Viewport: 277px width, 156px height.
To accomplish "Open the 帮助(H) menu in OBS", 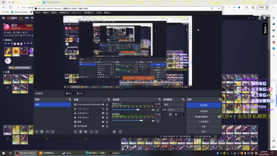I will point(107,13).
